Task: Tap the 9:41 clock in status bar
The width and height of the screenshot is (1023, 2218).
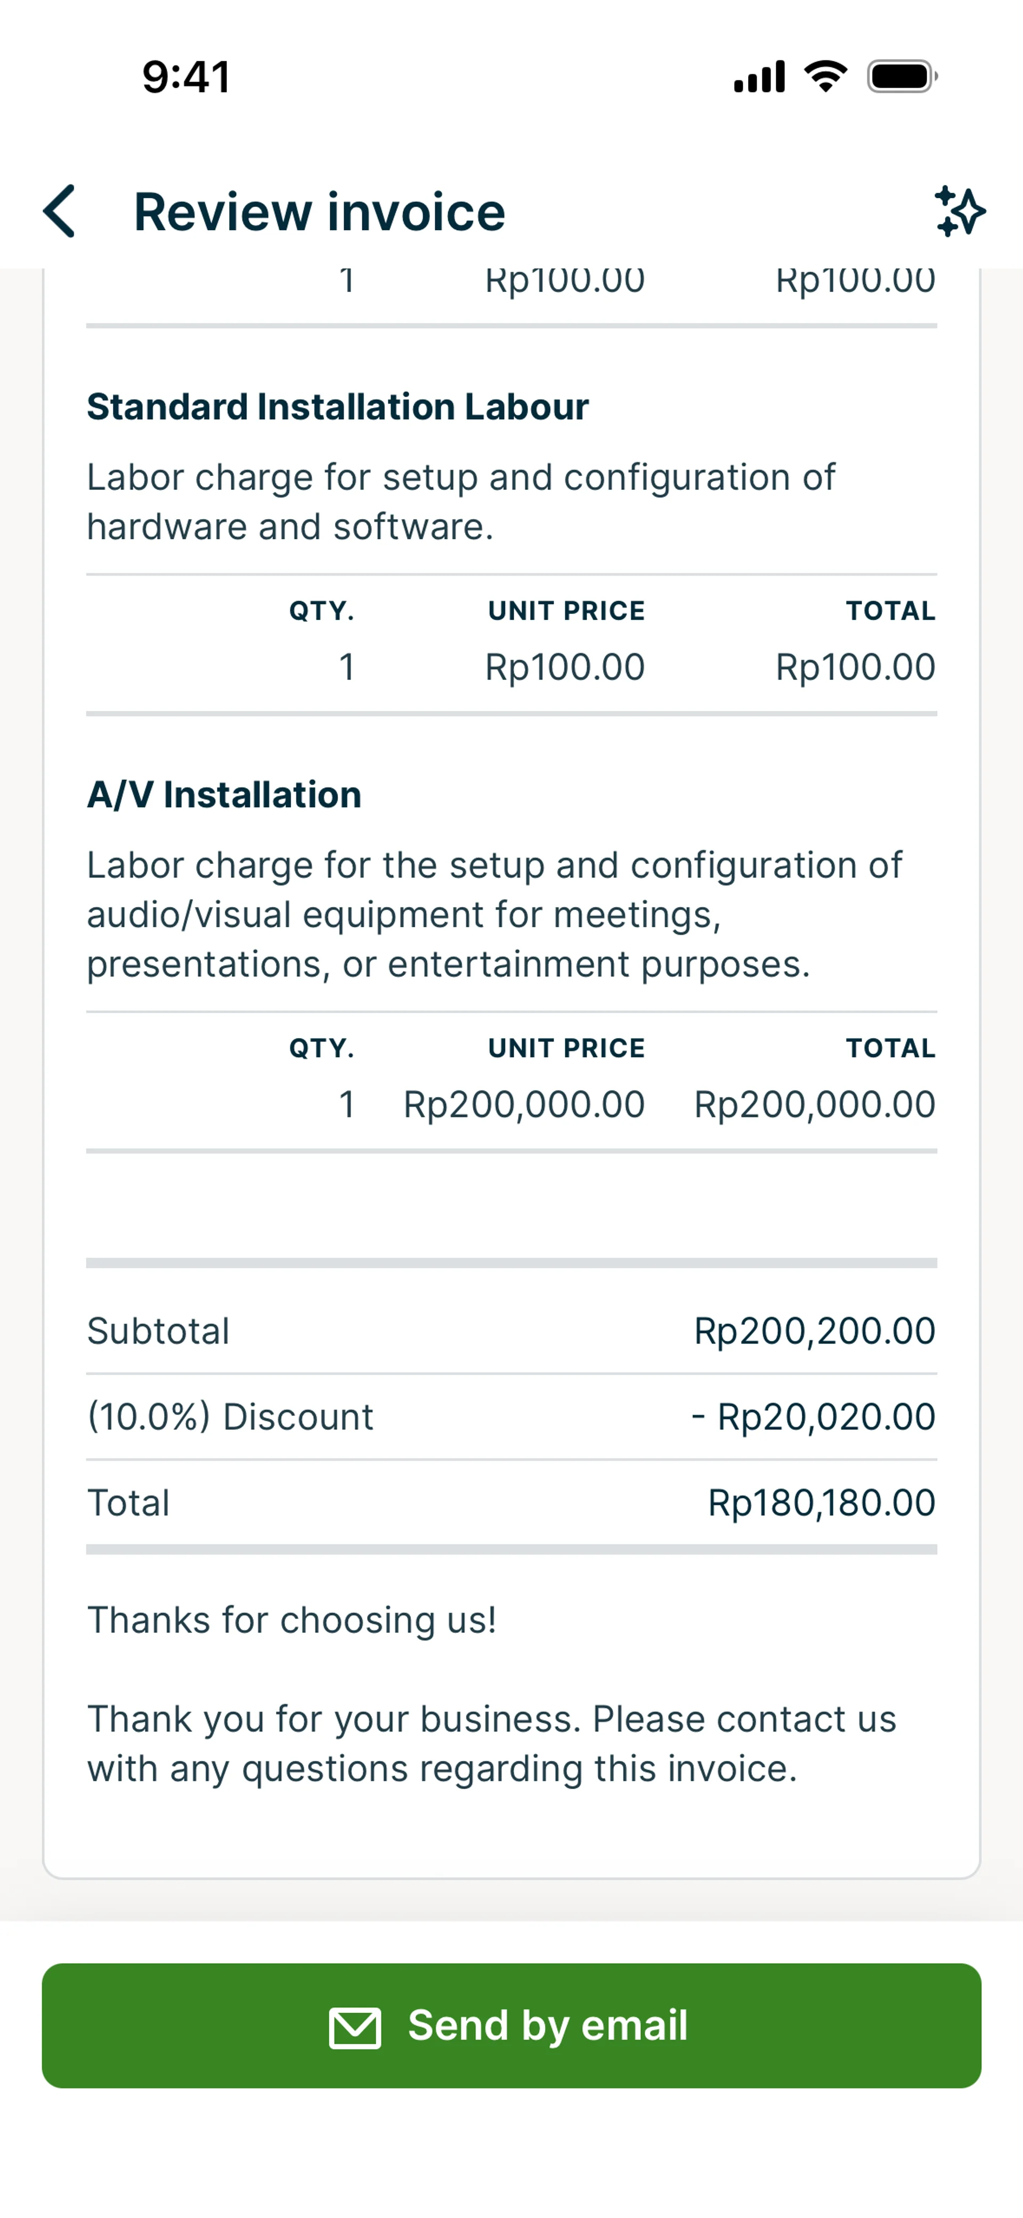Action: coord(186,77)
